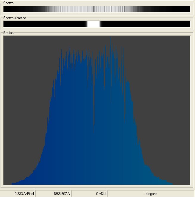Click the Spettro sintetico group label
Viewport: 195px width, 197px height.
click(x=15, y=18)
